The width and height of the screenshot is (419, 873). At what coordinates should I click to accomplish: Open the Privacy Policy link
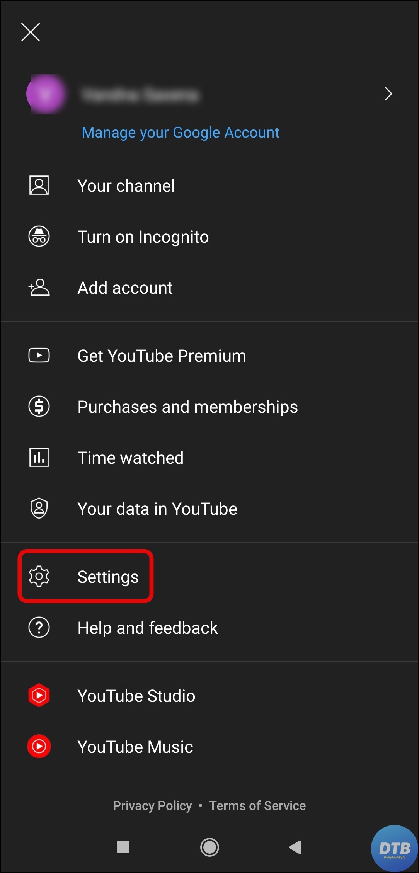pyautogui.click(x=152, y=806)
